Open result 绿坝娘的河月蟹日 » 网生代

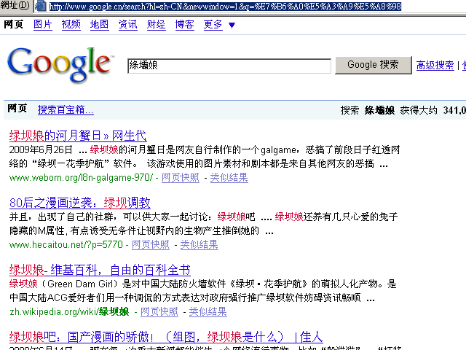click(x=78, y=136)
